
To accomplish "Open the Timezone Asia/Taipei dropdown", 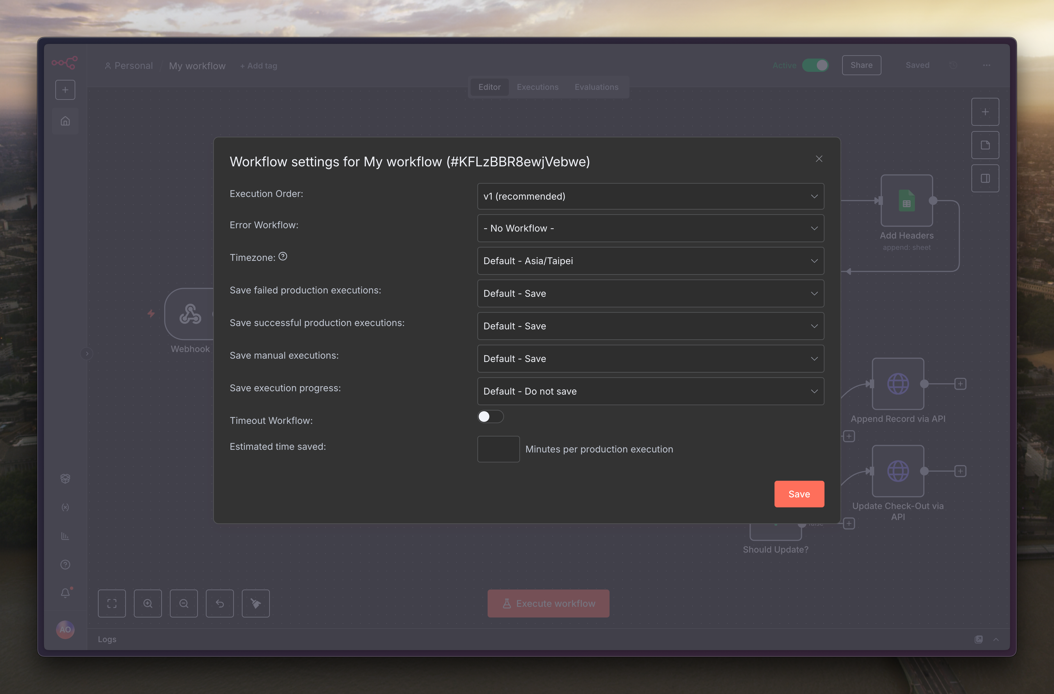I will [x=650, y=261].
